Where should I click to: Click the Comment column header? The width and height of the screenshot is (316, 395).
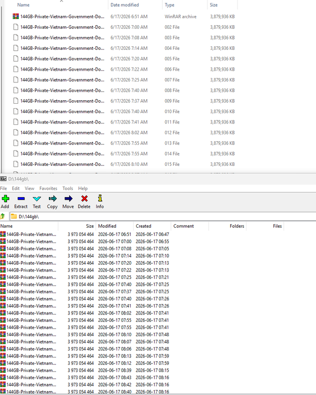(183, 226)
